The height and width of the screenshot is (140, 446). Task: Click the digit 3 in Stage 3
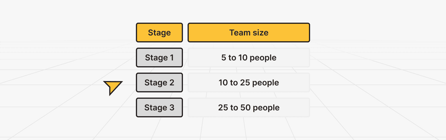click(x=171, y=107)
